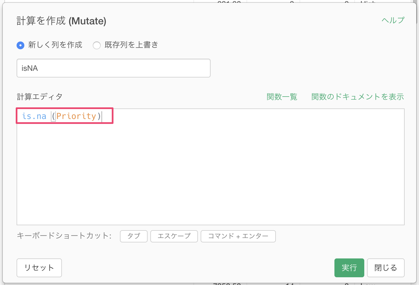This screenshot has height=285, width=419.
Task: Click the タブ keyboard shortcut button
Action: point(134,236)
